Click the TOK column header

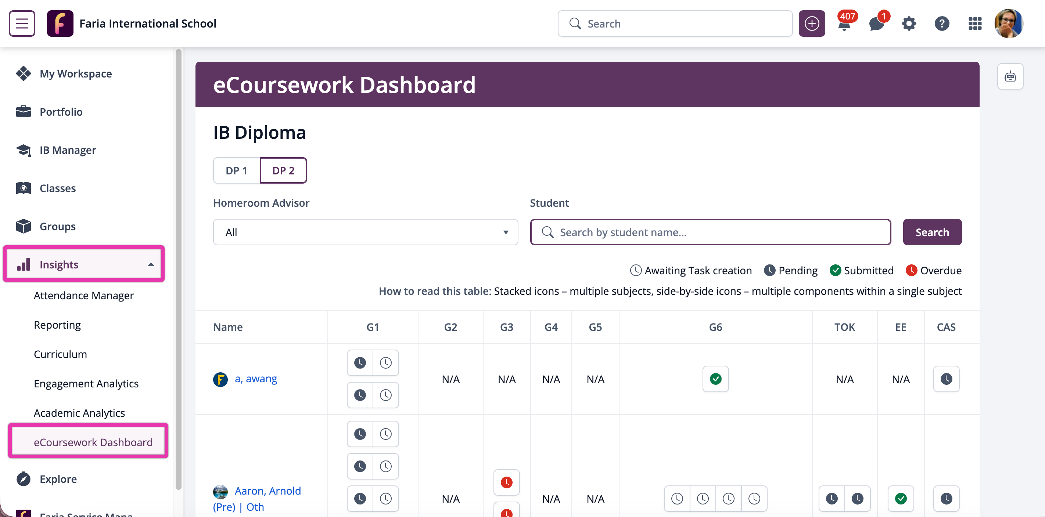click(845, 327)
